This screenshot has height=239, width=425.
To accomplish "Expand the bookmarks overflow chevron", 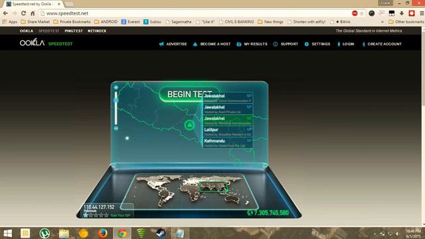I will (x=382, y=22).
